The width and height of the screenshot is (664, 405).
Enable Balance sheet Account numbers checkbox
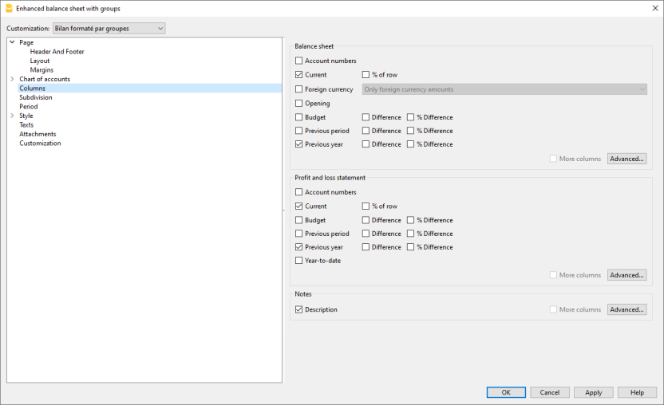pyautogui.click(x=299, y=61)
